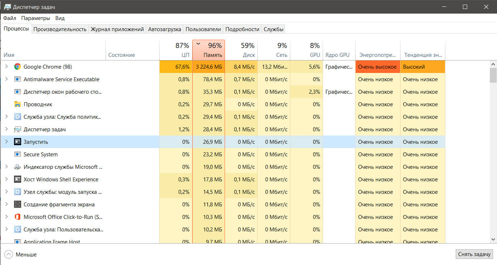Sort by the Память column header
497x265 pixels.
(x=209, y=50)
